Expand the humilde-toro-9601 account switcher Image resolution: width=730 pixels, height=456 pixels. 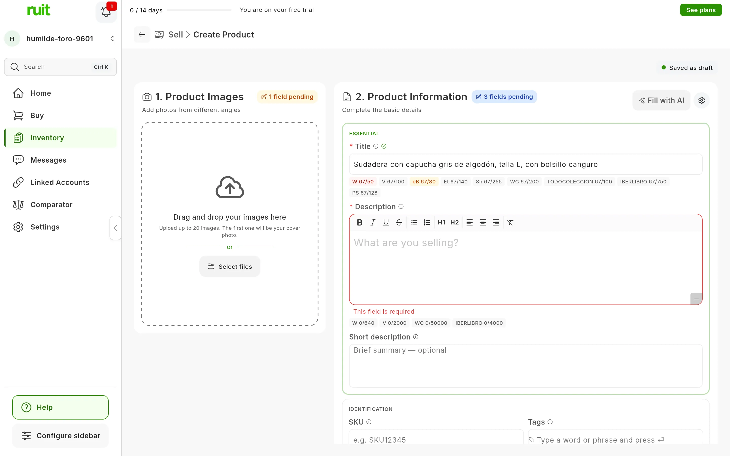click(60, 39)
